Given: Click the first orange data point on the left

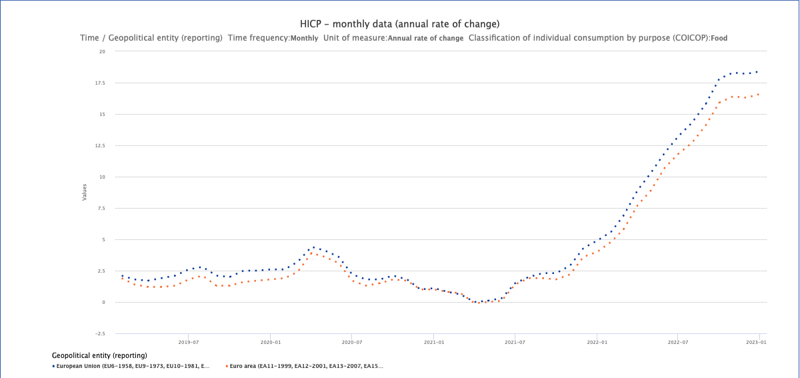Looking at the screenshot, I should [122, 278].
